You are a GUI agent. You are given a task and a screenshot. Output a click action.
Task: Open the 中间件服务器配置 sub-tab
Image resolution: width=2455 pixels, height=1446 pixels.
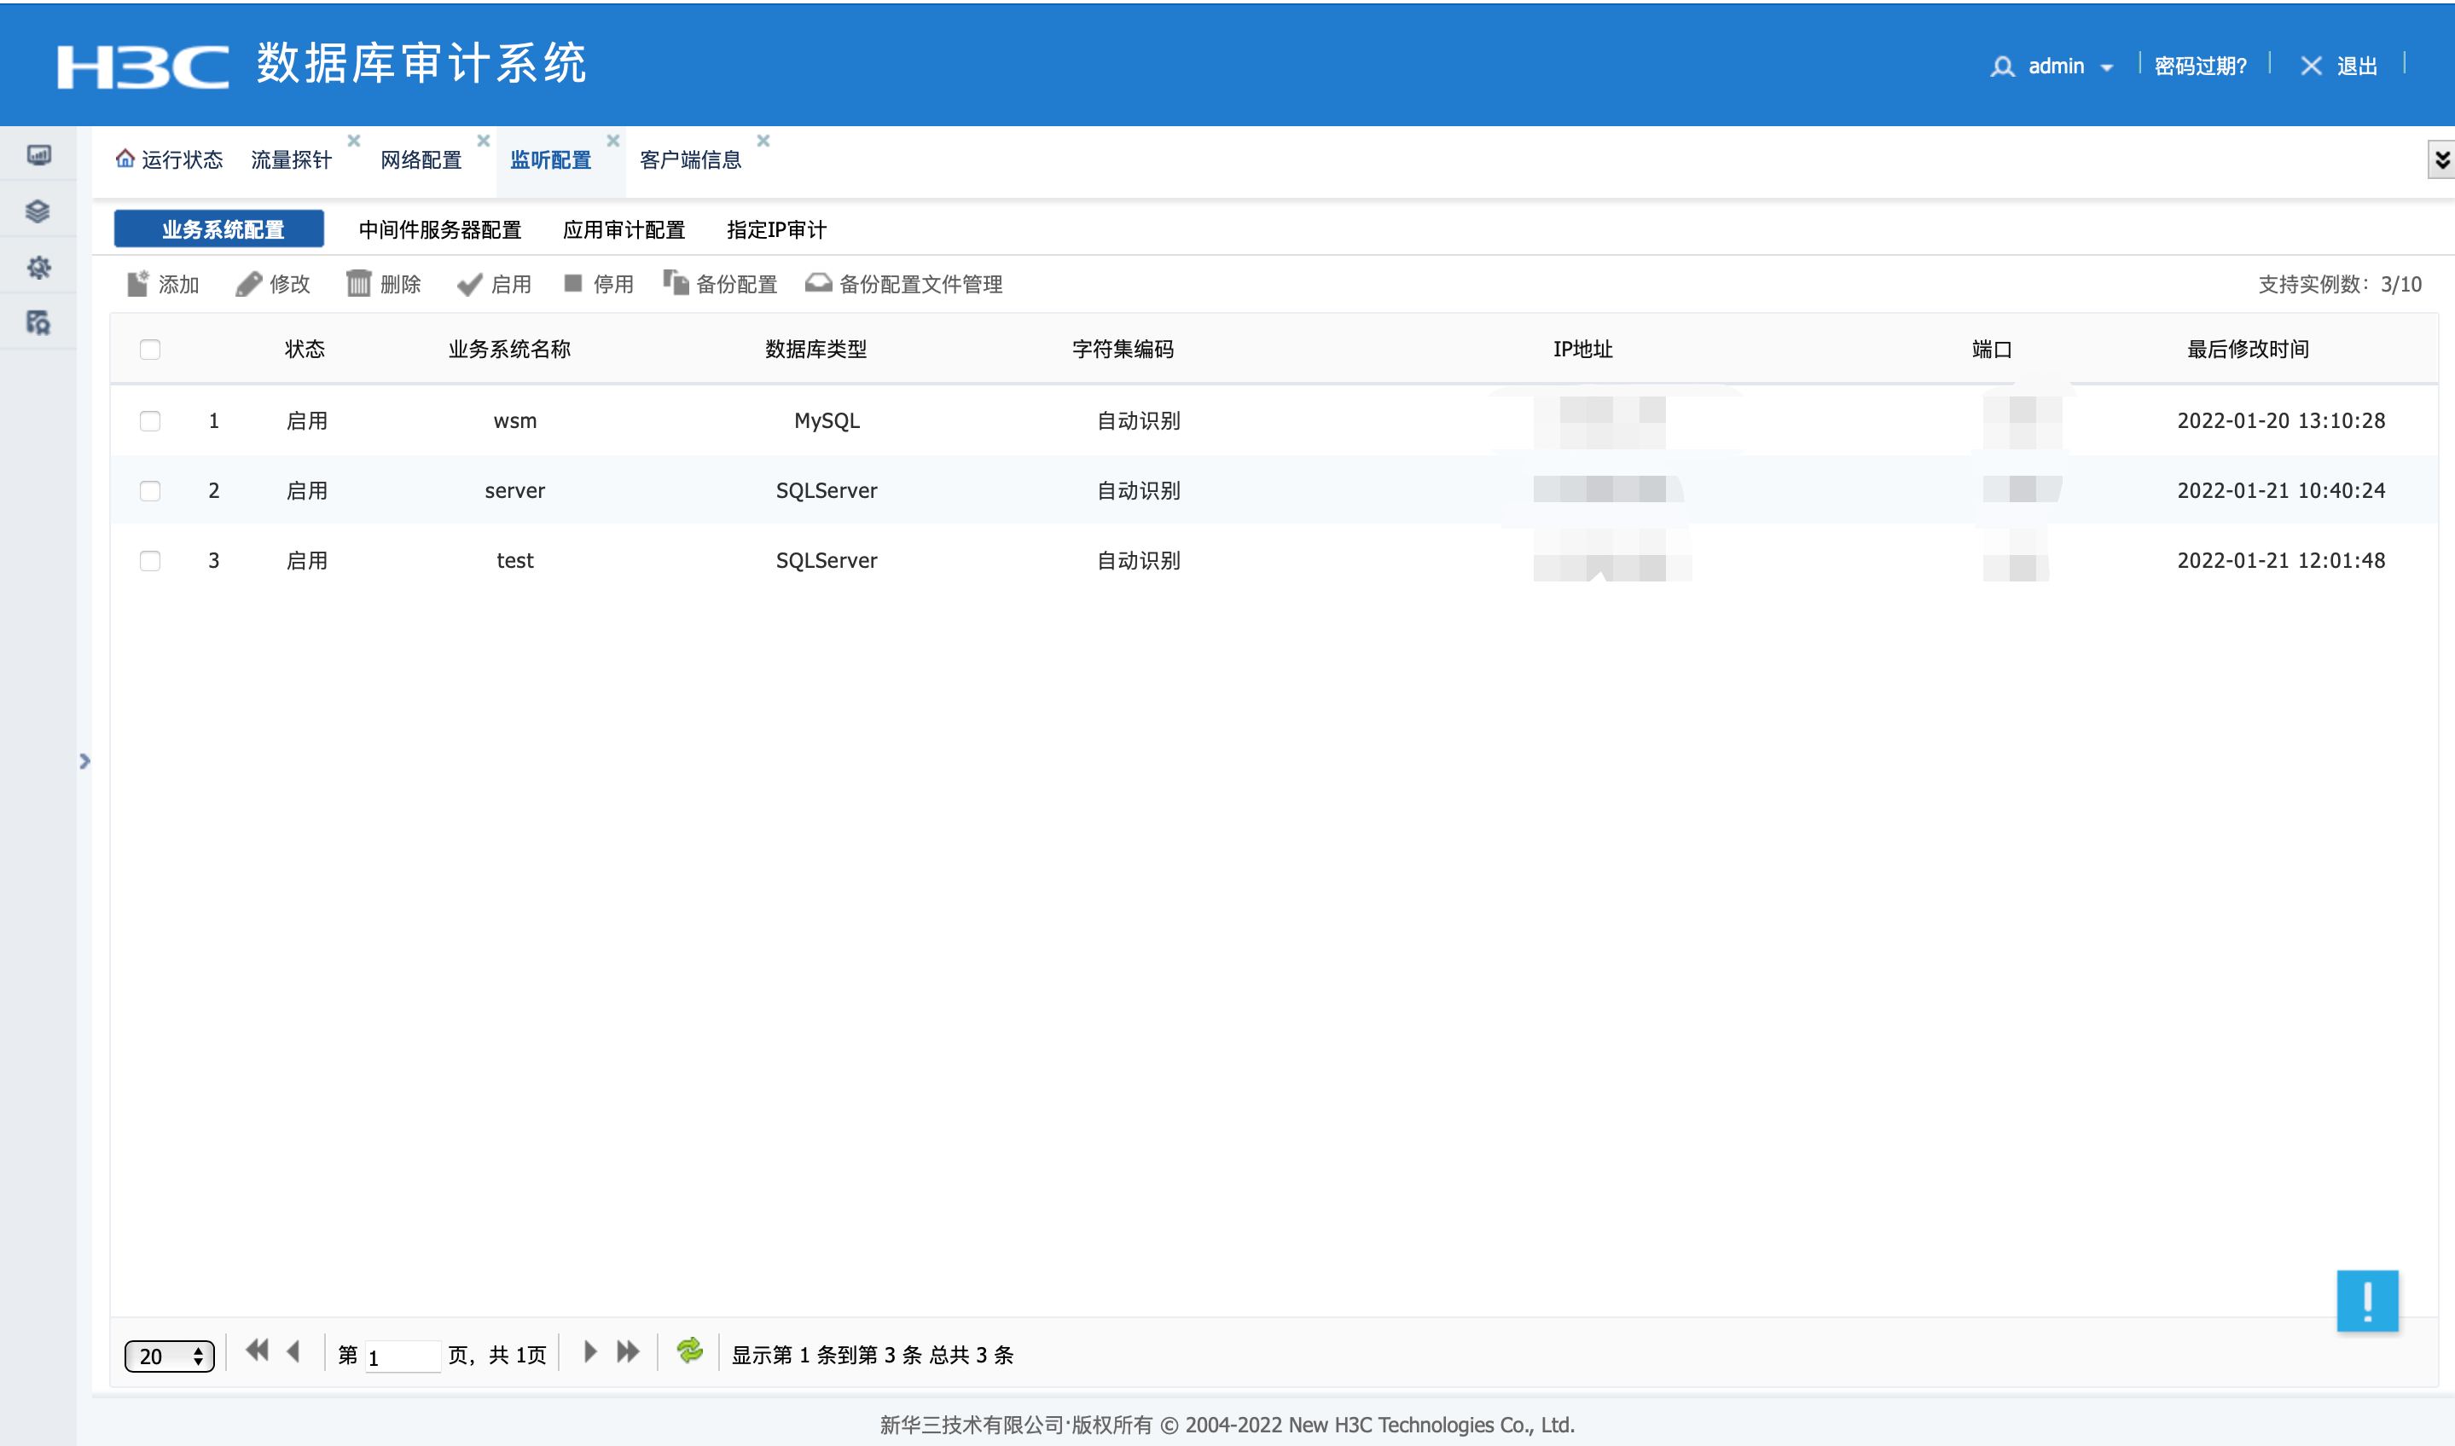click(x=439, y=230)
